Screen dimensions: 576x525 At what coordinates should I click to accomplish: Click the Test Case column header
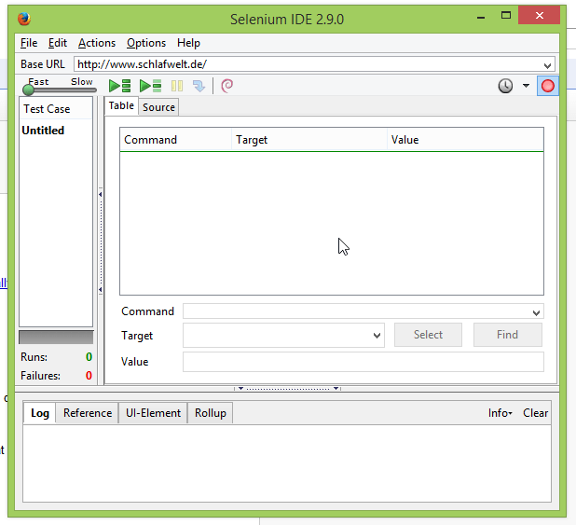click(x=56, y=109)
